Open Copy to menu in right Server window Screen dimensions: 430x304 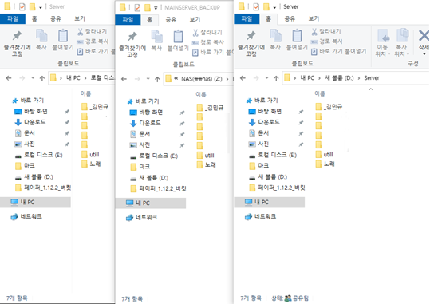click(x=401, y=42)
